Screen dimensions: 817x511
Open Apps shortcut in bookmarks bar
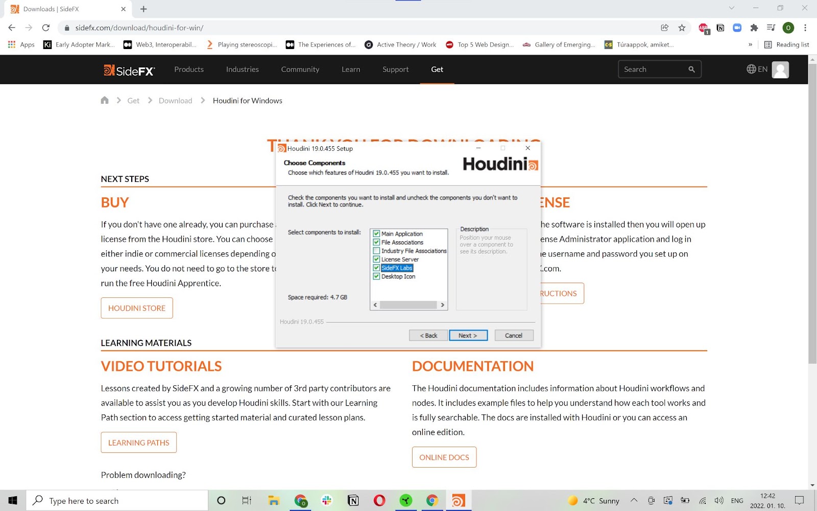pyautogui.click(x=21, y=44)
